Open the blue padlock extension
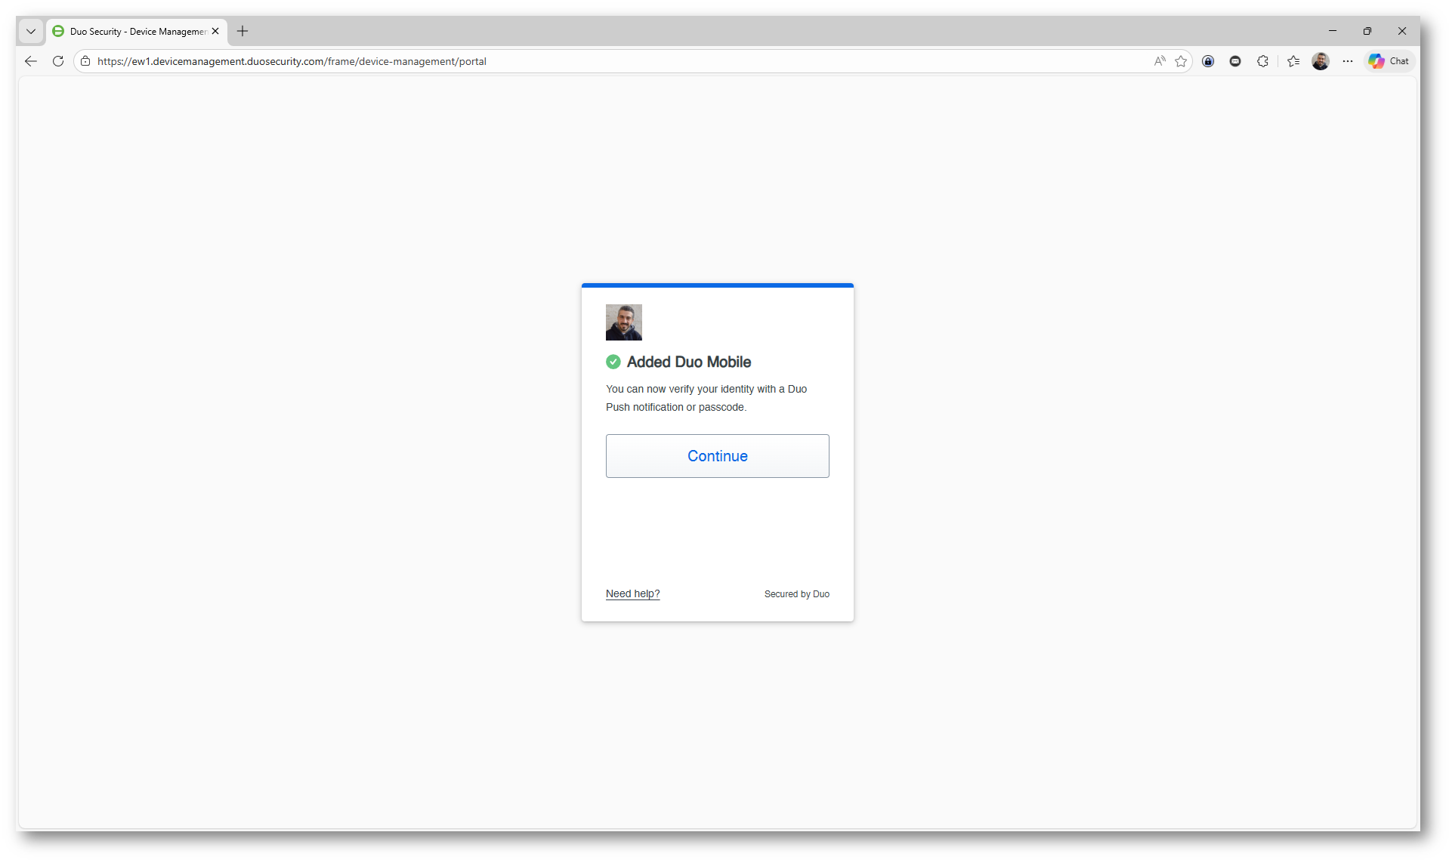Viewport: 1452px width, 863px height. tap(1208, 61)
